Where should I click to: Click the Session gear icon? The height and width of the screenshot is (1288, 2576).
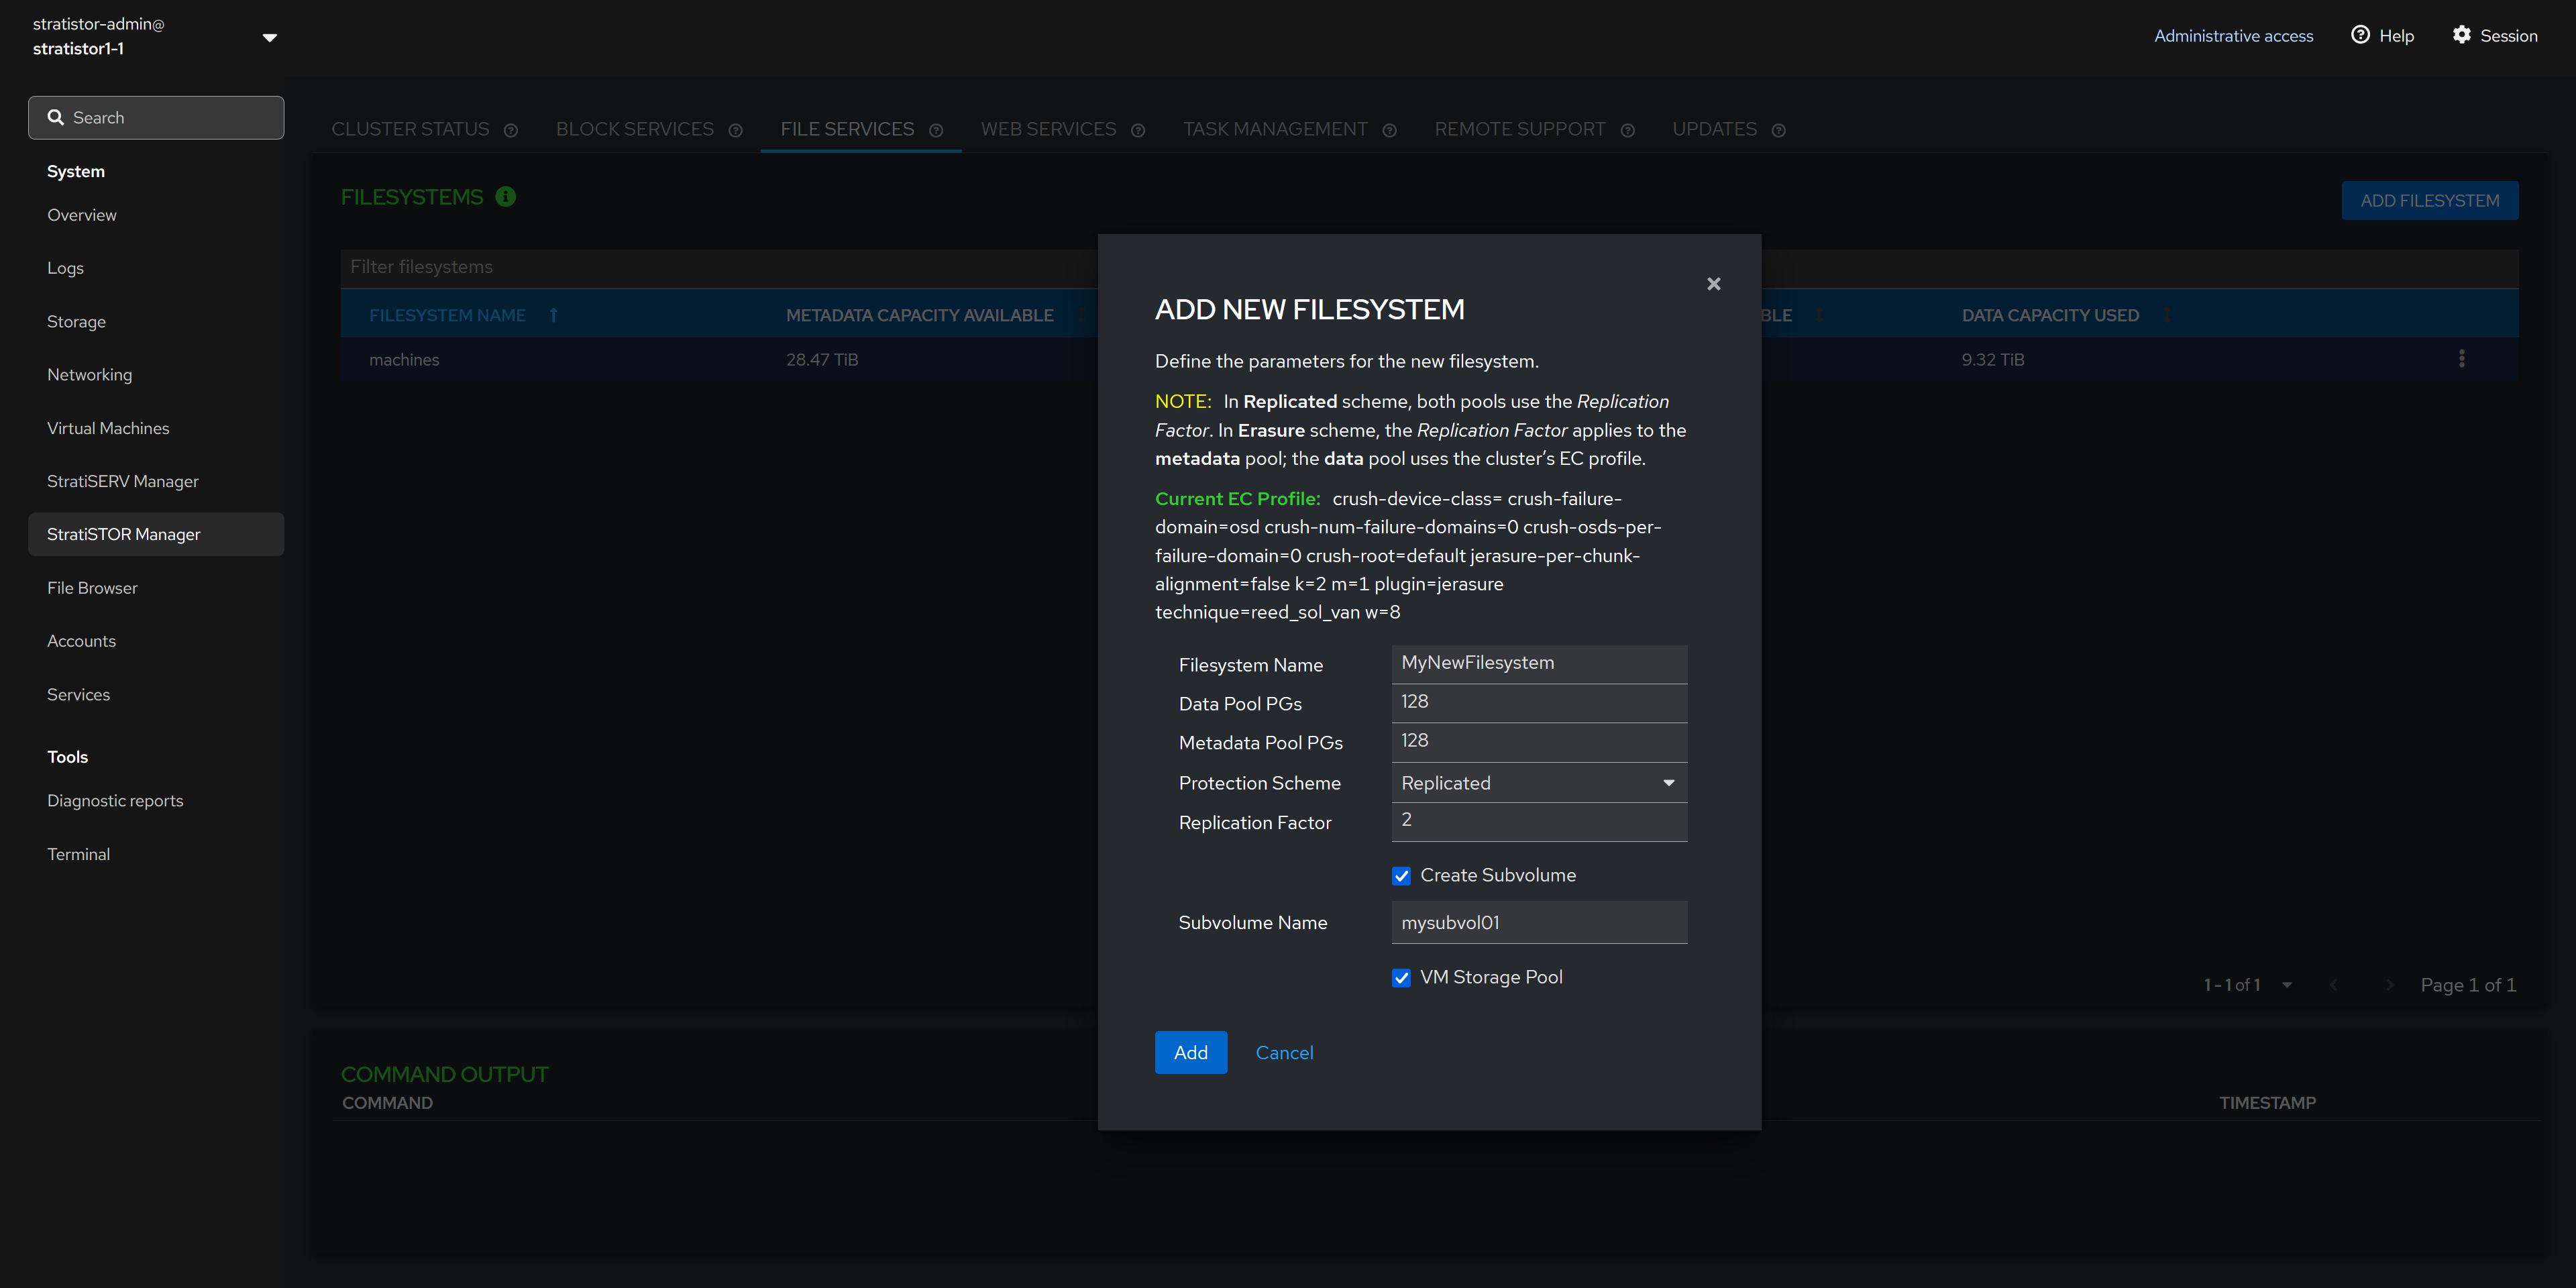tap(2461, 35)
